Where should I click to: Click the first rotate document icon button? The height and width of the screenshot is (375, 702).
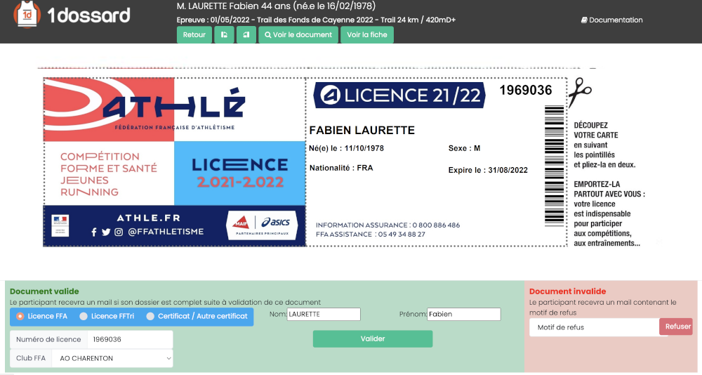point(224,34)
